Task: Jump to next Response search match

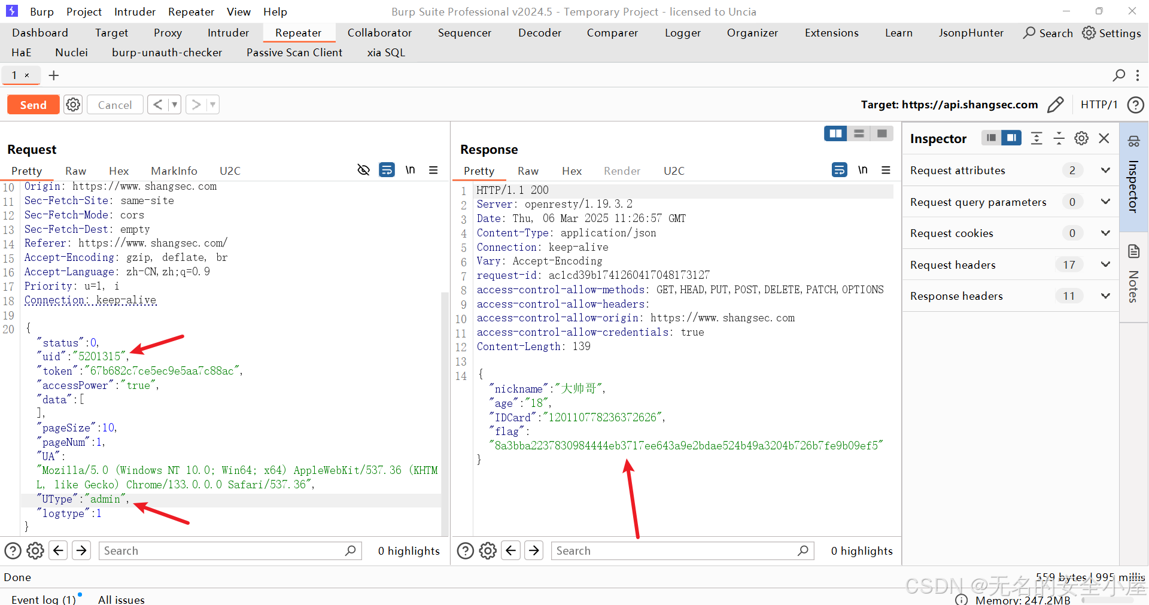Action: [x=533, y=550]
